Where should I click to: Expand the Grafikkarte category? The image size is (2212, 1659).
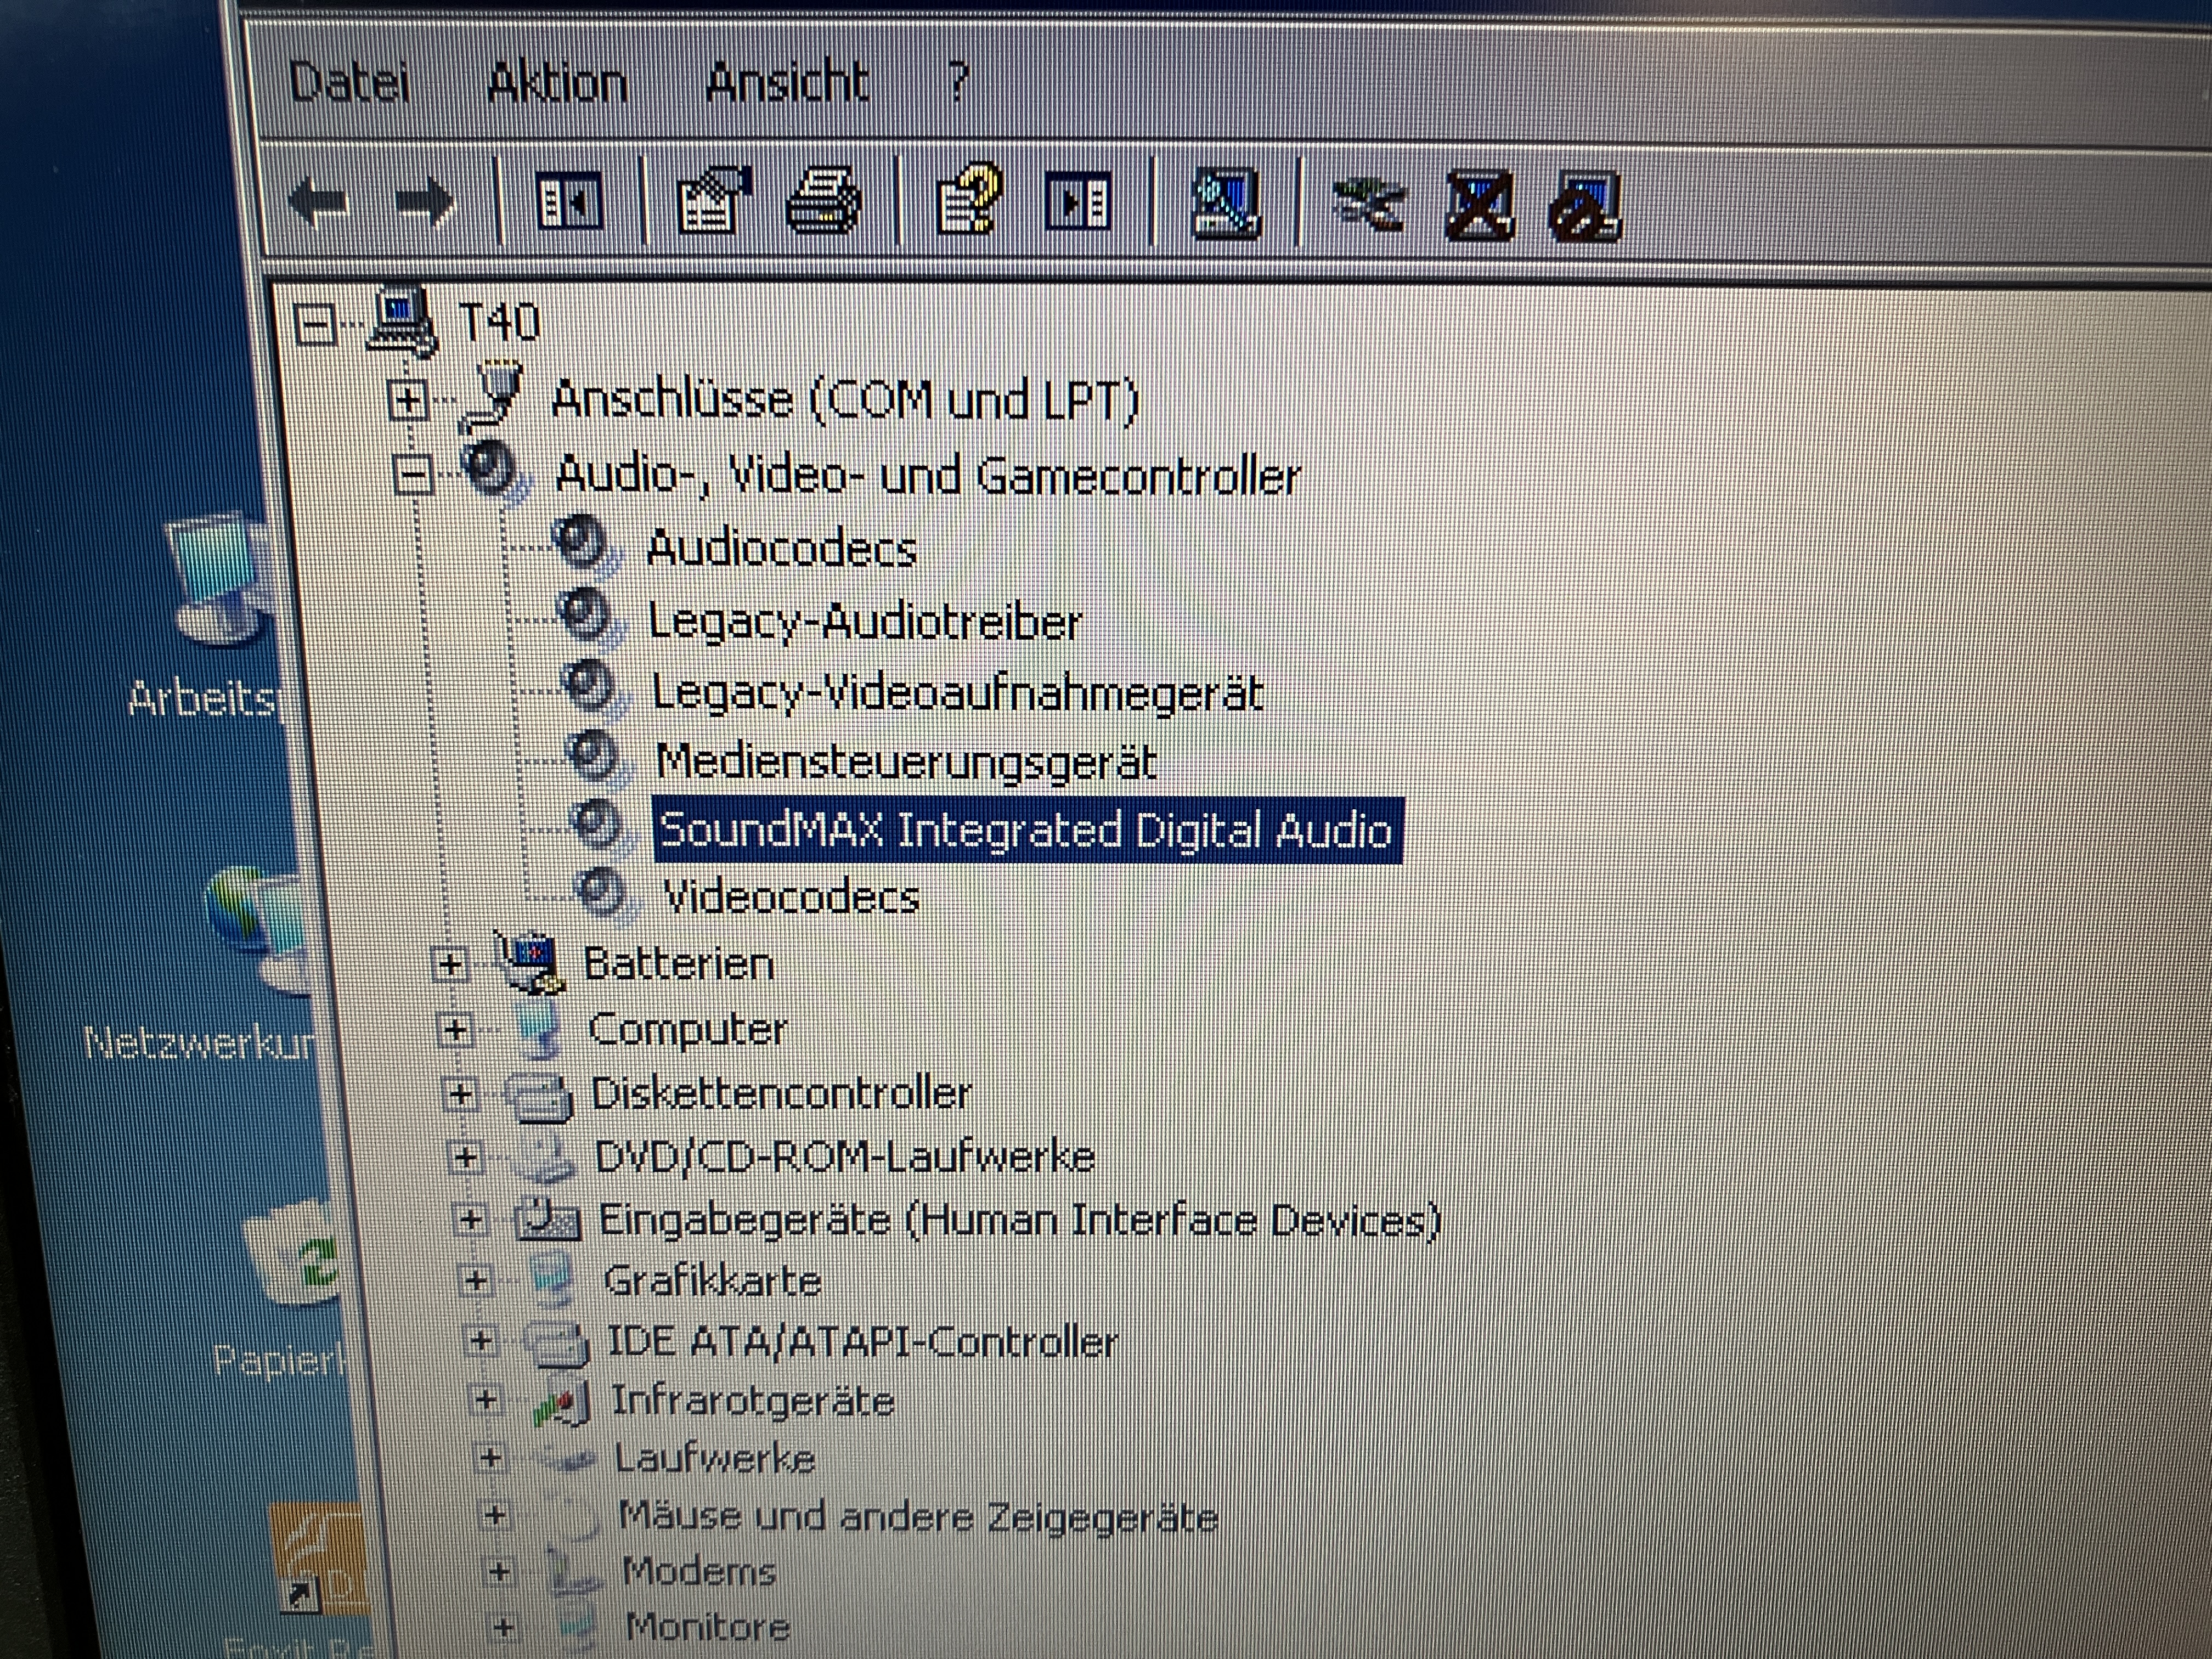pos(476,1280)
